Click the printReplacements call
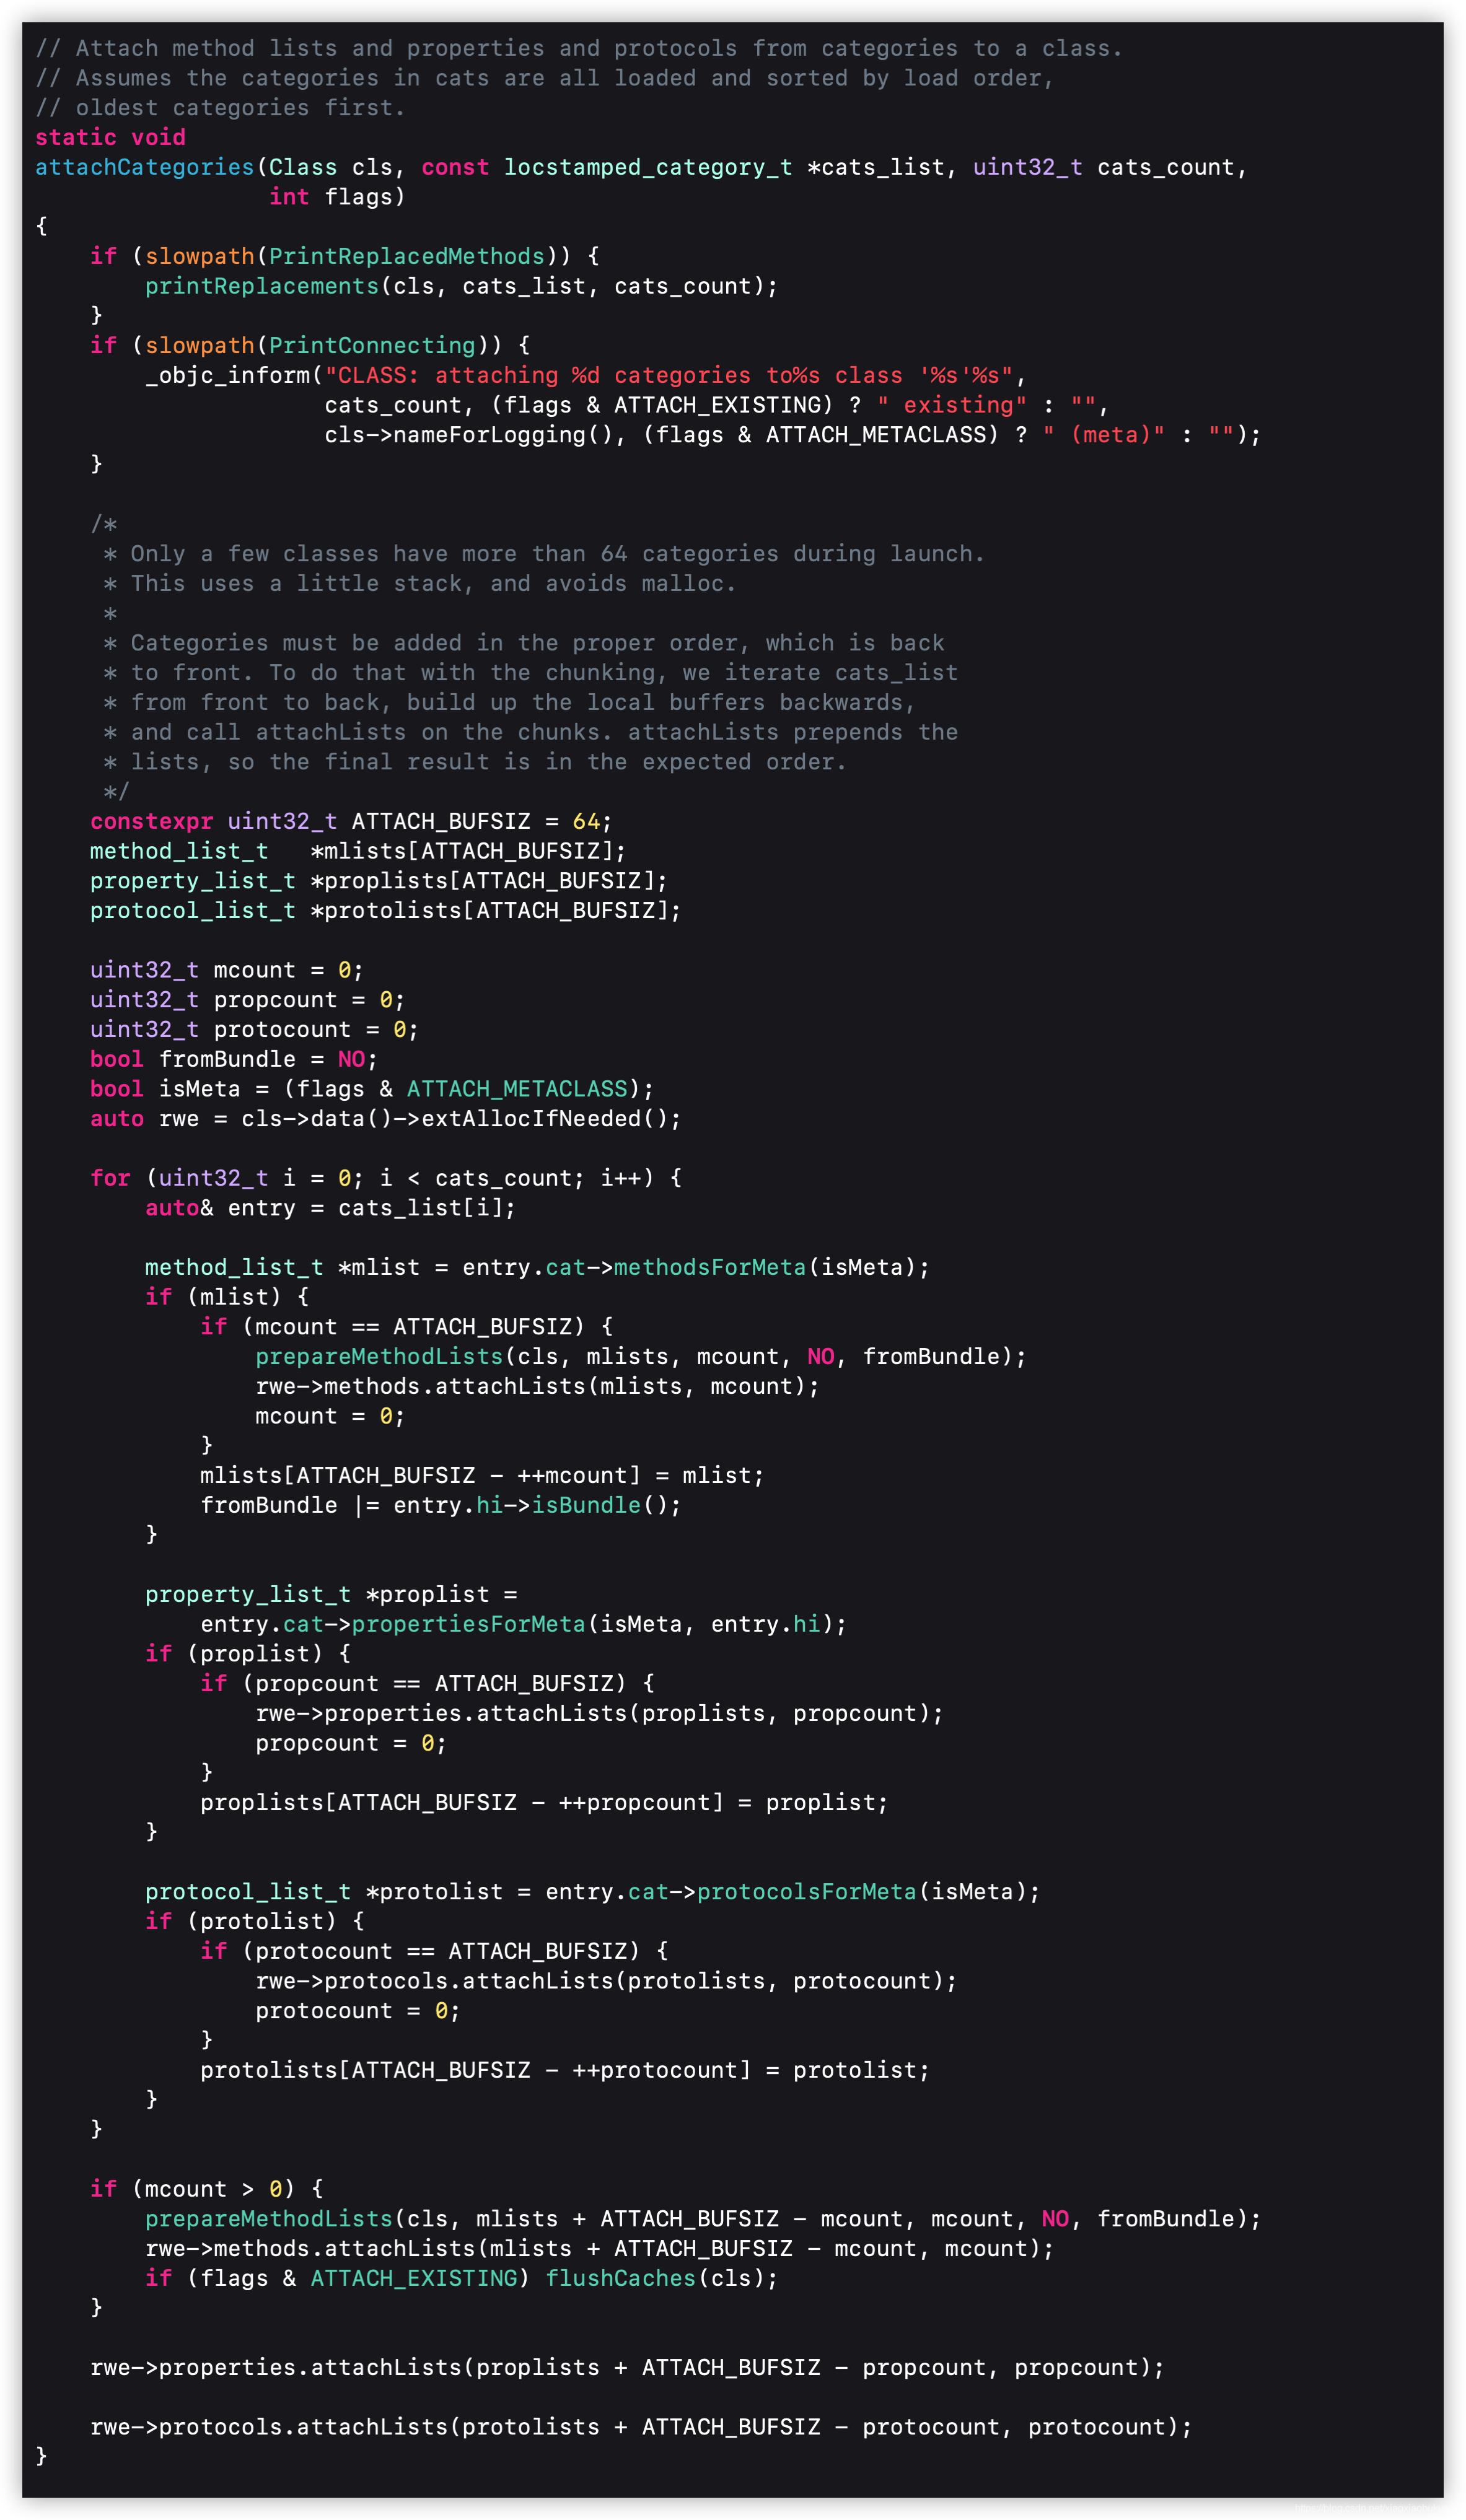The height and width of the screenshot is (2520, 1466). (x=262, y=286)
